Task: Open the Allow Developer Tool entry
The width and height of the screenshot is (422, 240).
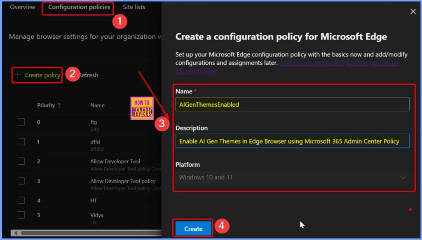Action: [x=115, y=161]
